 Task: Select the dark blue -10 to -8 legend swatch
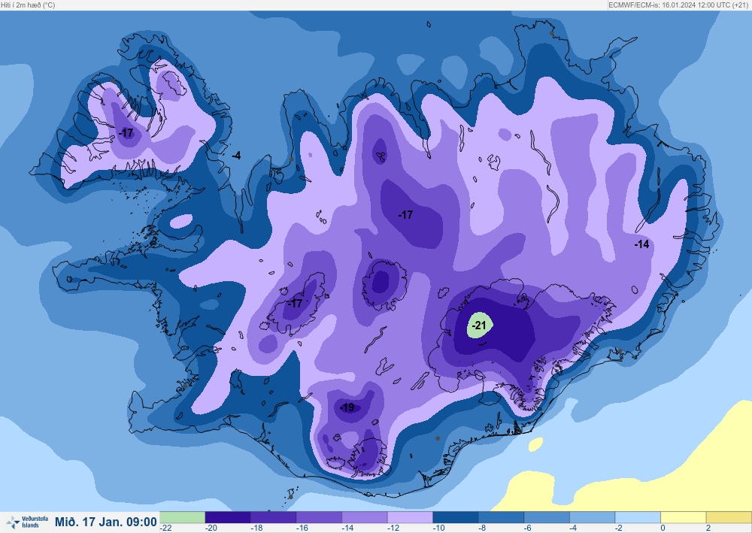456,517
